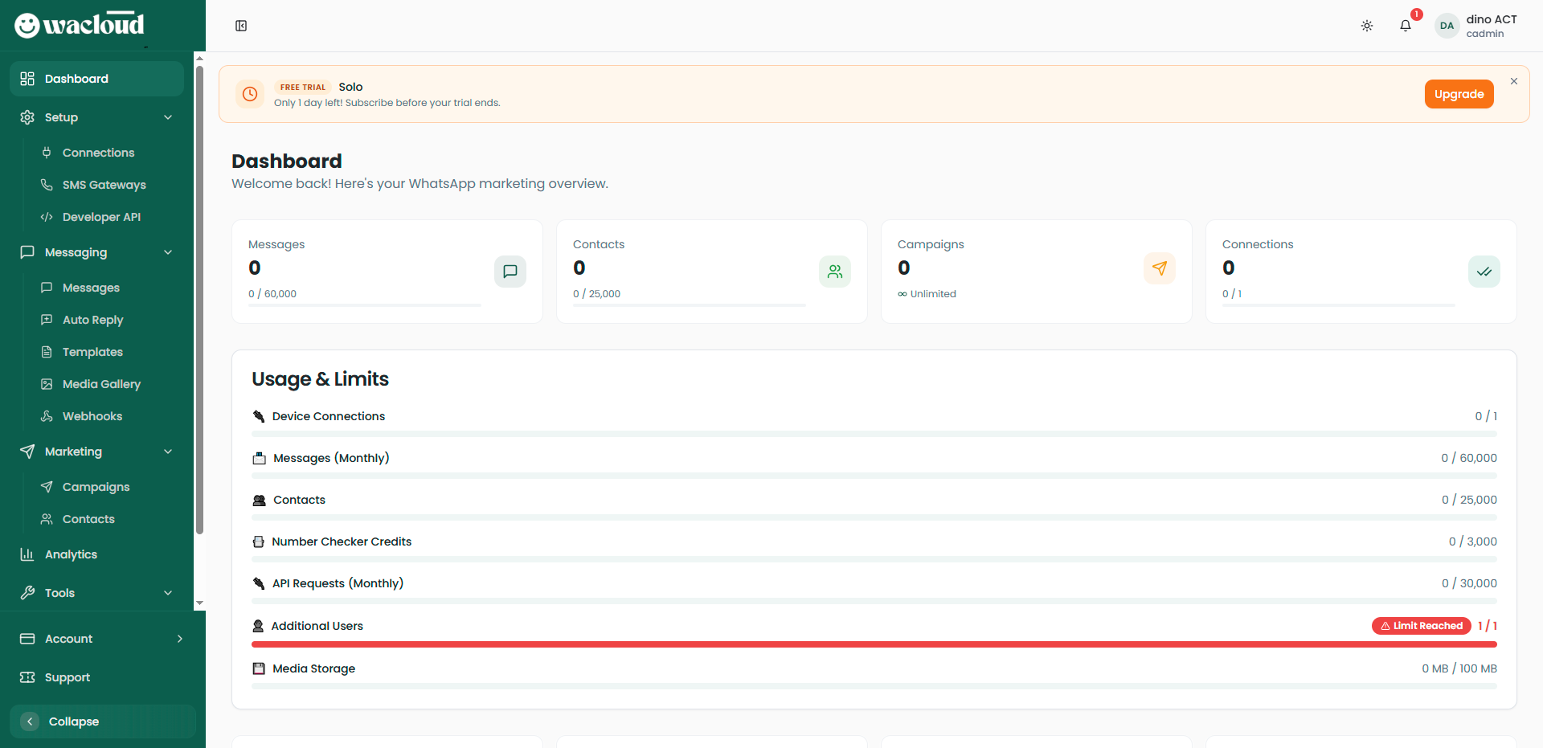
Task: Toggle the sidebar panel icon in header
Action: (x=241, y=26)
